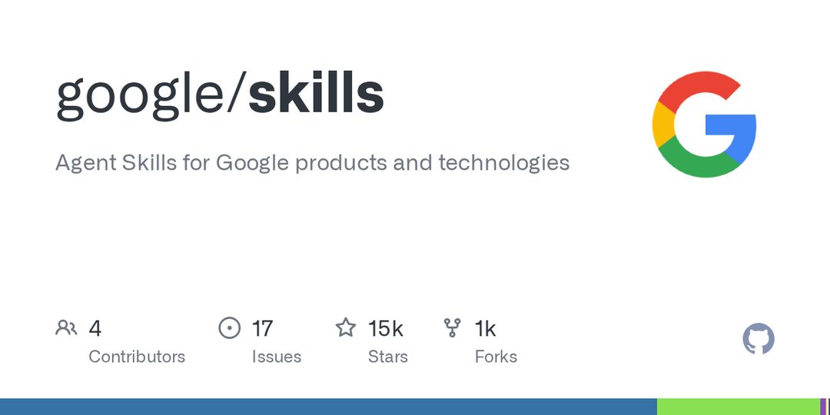The height and width of the screenshot is (415, 830).
Task: Click the 1k forks count
Action: 486,329
